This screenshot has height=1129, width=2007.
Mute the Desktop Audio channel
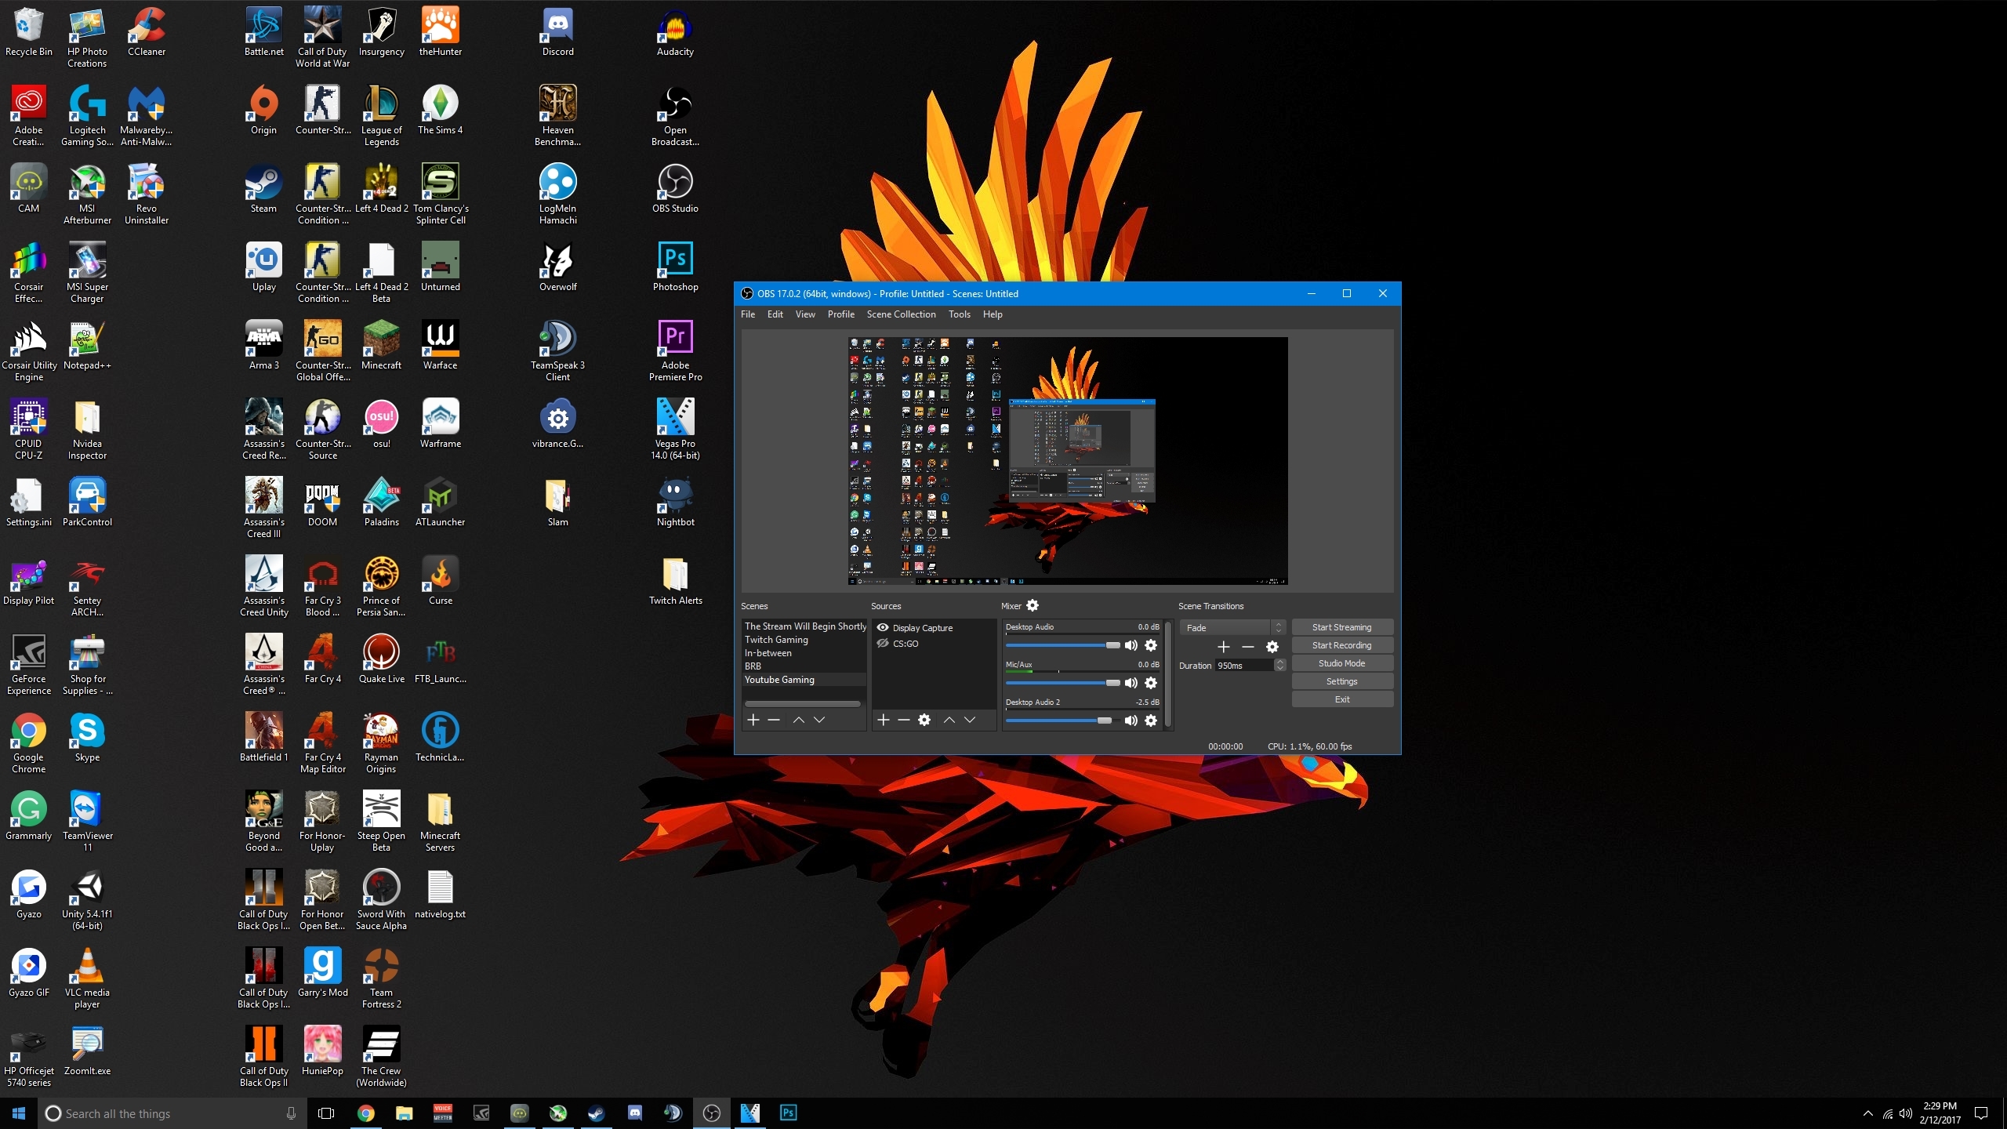[x=1131, y=645]
